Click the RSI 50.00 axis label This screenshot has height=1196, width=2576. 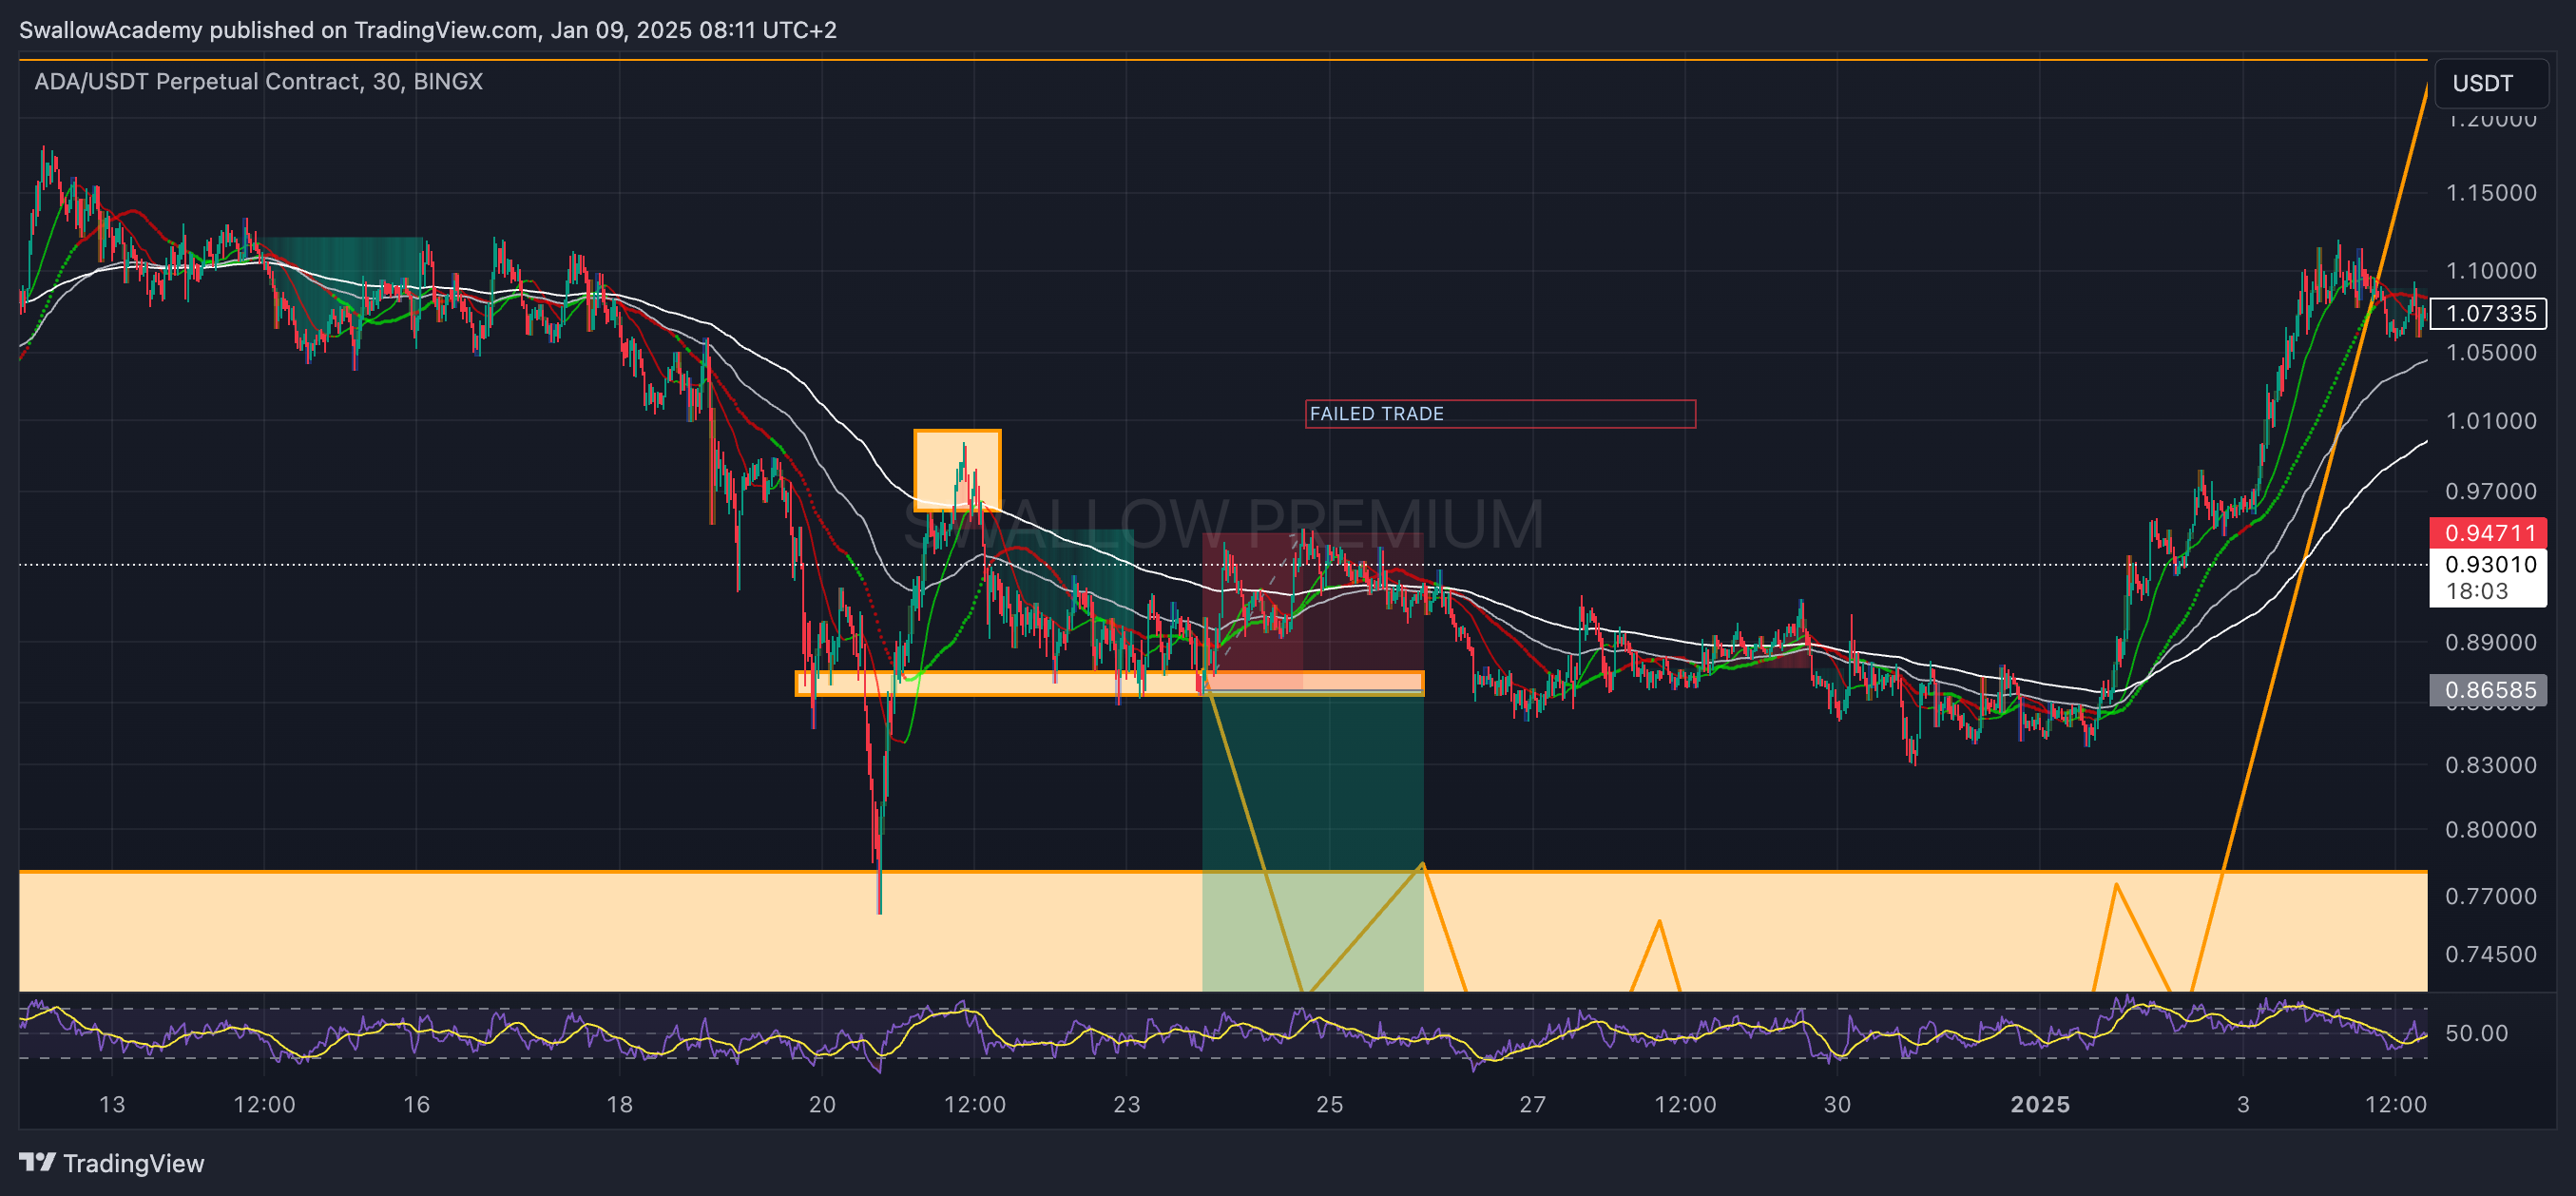click(x=2476, y=1033)
